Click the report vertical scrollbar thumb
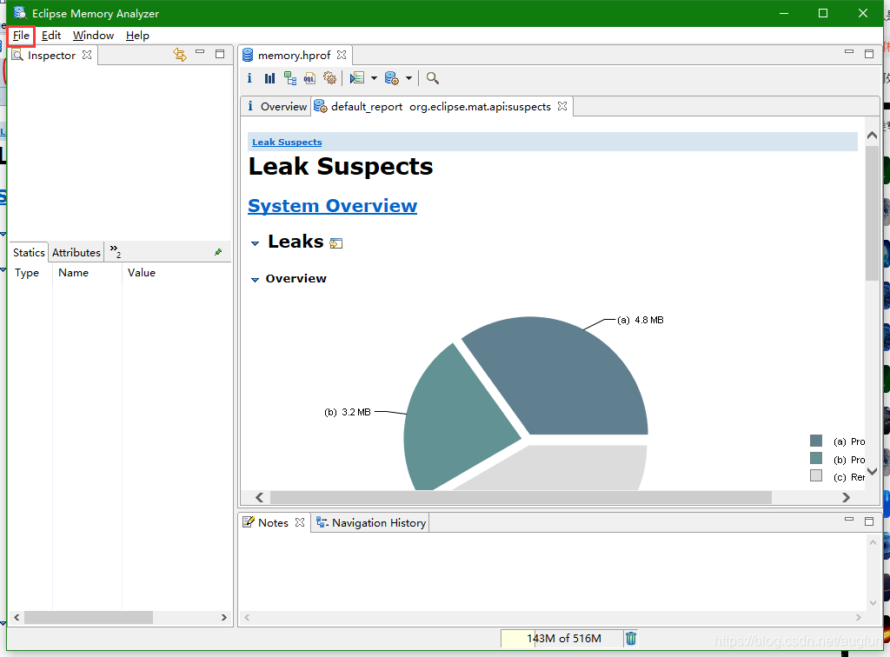The height and width of the screenshot is (657, 890). [x=873, y=213]
